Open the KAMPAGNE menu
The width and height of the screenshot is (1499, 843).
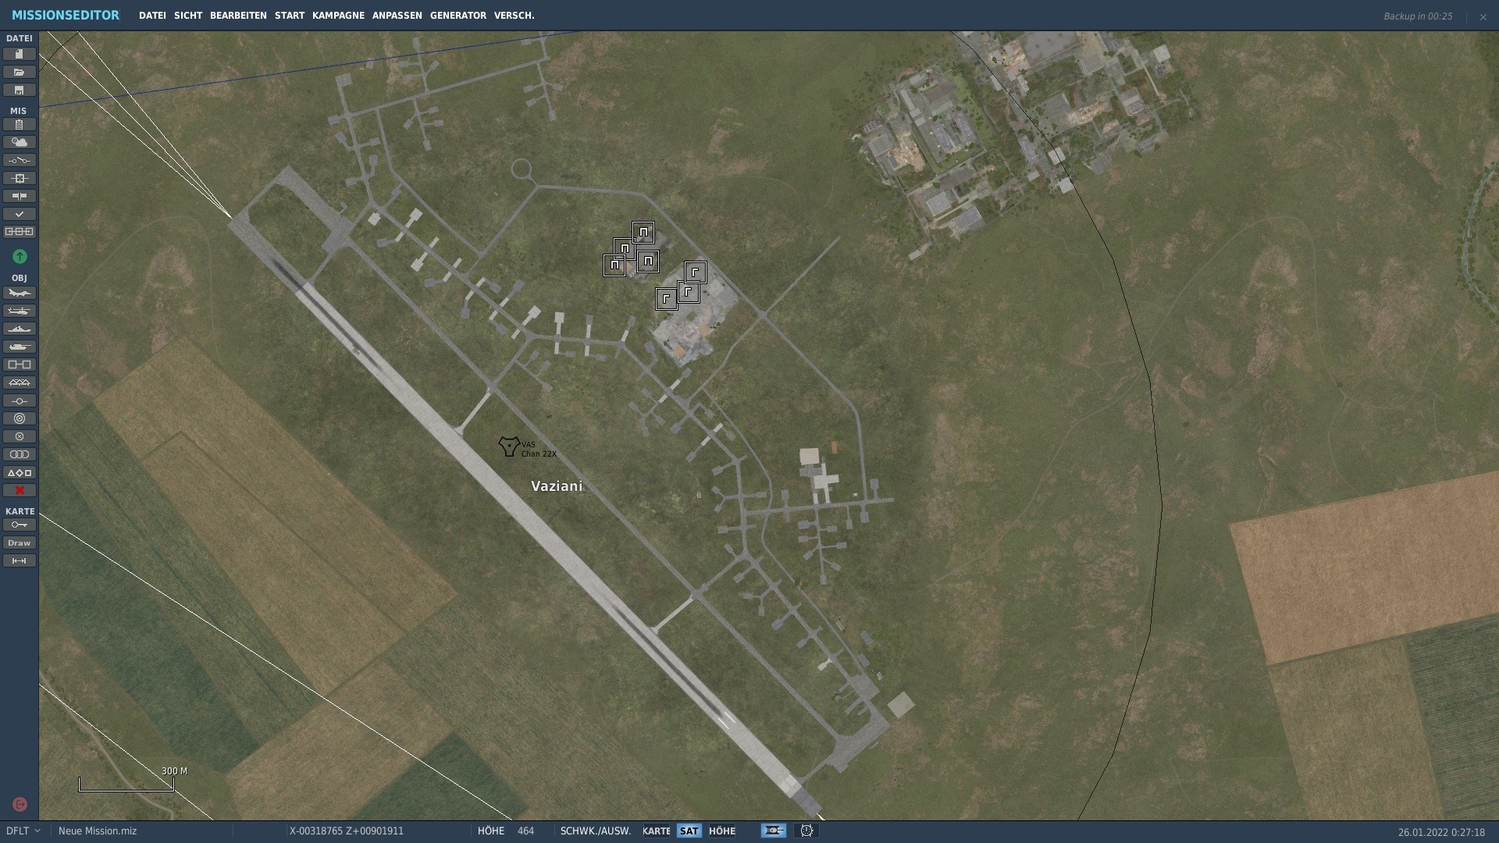click(338, 16)
